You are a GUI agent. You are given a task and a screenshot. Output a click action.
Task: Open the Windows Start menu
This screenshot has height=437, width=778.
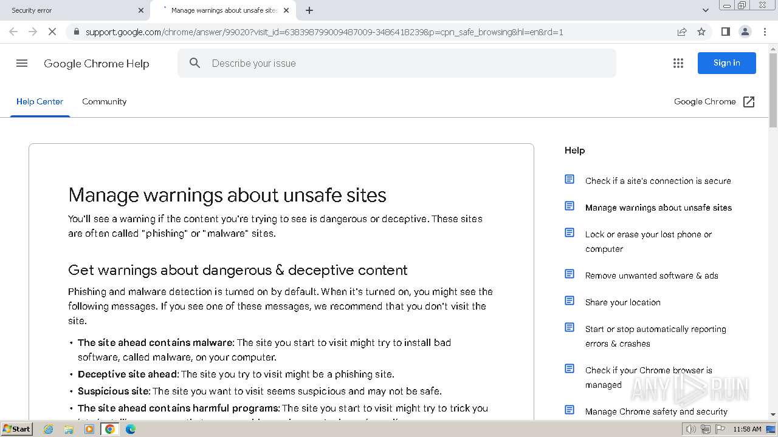(17, 429)
